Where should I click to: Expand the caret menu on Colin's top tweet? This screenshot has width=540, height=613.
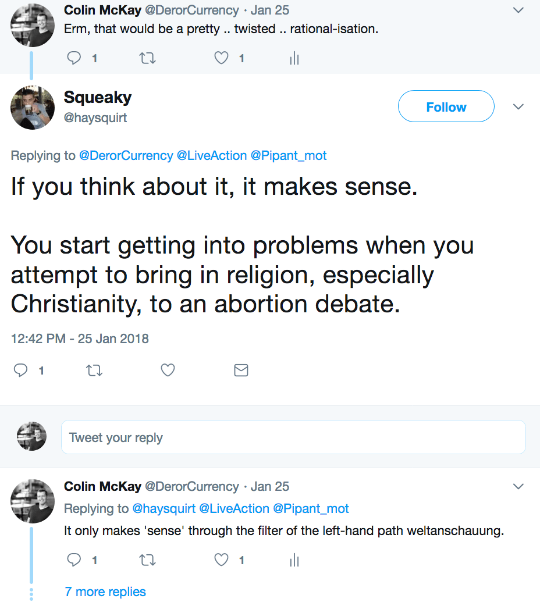pyautogui.click(x=518, y=9)
